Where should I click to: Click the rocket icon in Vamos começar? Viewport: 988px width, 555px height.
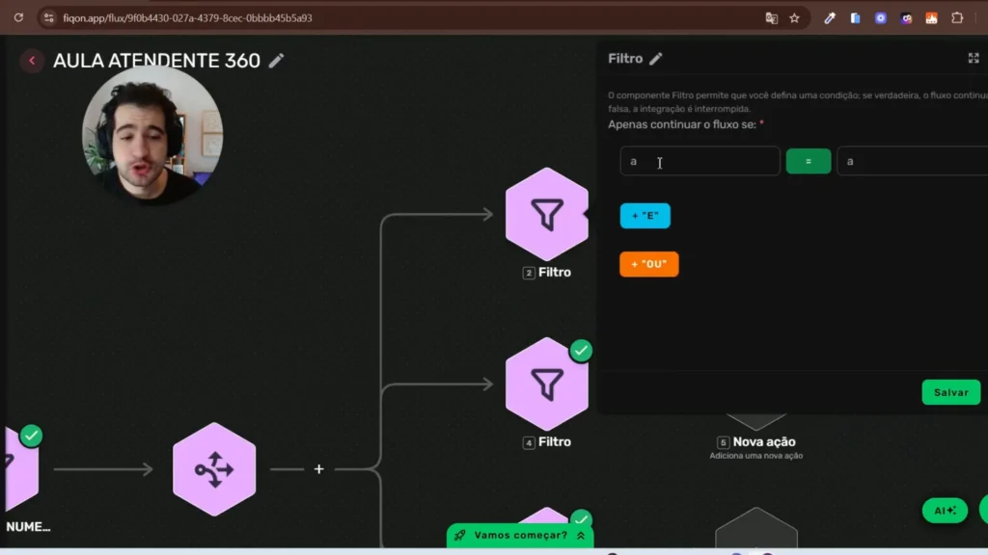(x=460, y=536)
